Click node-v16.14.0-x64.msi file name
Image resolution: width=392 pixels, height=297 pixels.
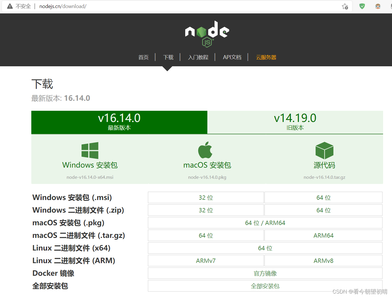(x=90, y=177)
